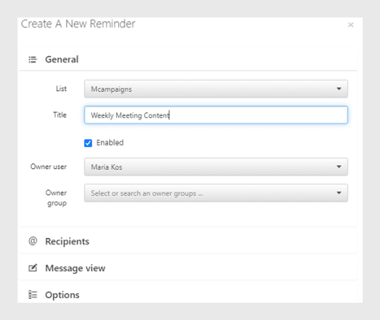The height and width of the screenshot is (320, 380).
Task: Open the Owner user dropdown showing Maria Kos
Action: pos(216,167)
